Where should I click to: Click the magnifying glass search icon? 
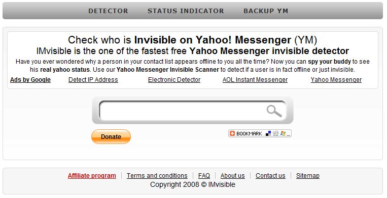tap(274, 111)
